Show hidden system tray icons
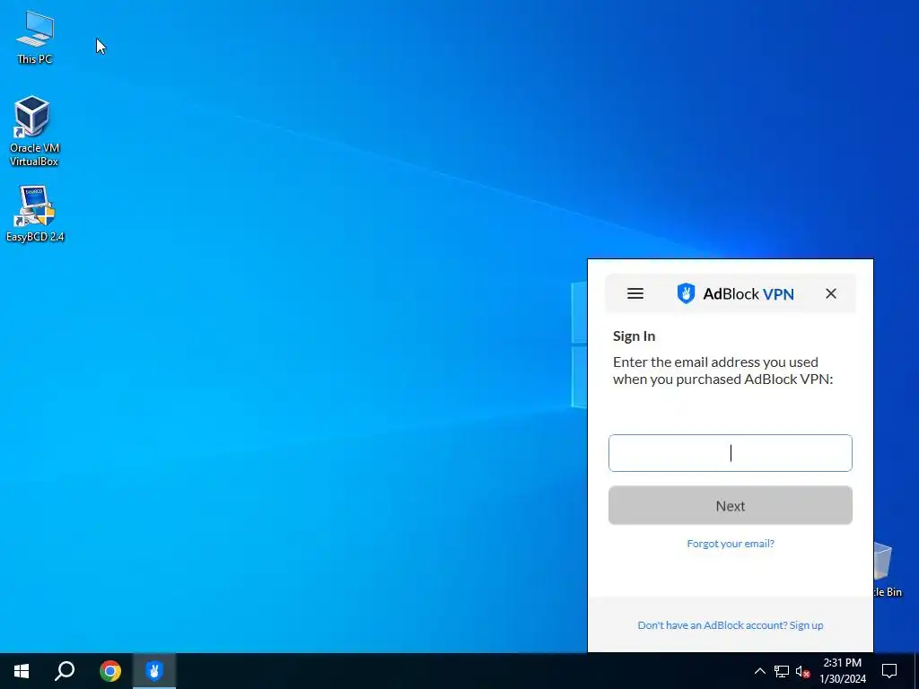Viewport: 919px width, 689px height. (x=759, y=671)
